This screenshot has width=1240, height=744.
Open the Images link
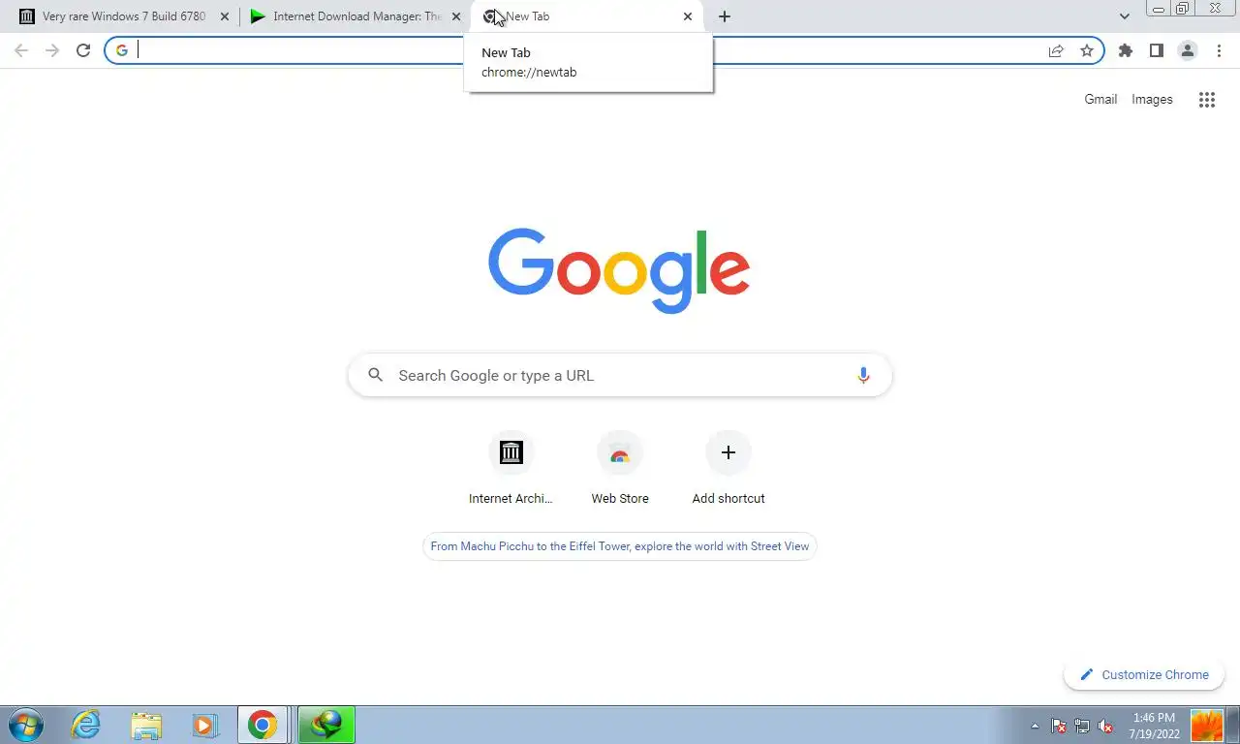pyautogui.click(x=1152, y=99)
